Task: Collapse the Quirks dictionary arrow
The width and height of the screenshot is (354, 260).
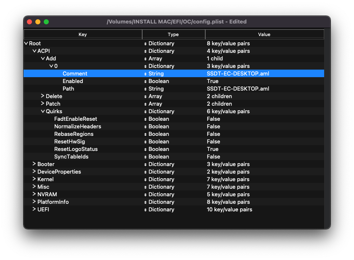Action: point(43,112)
